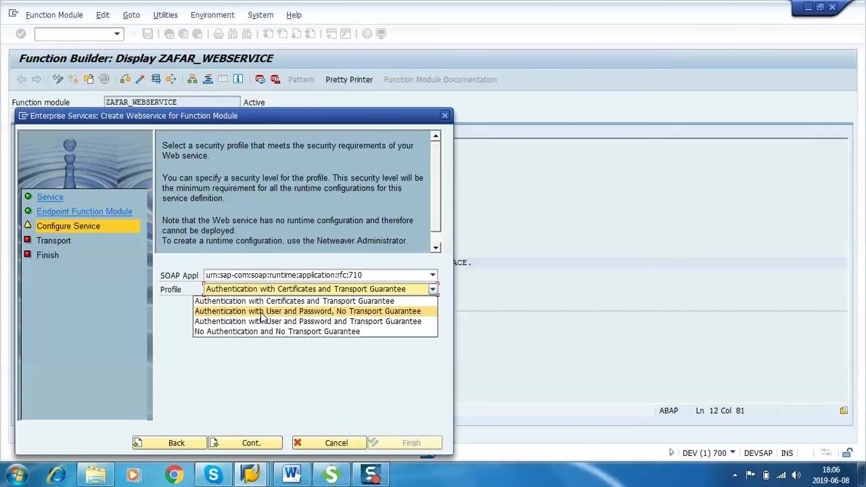The height and width of the screenshot is (487, 866).
Task: Collapse the Profile dropdown arrow
Action: point(432,289)
